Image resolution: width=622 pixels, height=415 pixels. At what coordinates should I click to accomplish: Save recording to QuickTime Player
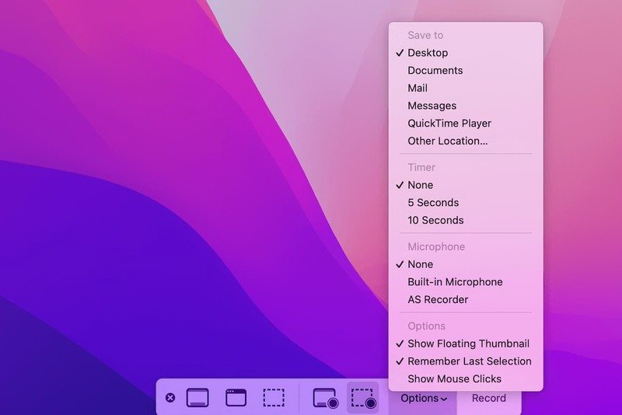(449, 124)
